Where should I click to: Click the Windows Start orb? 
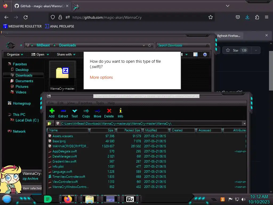pyautogui.click(x=7, y=199)
